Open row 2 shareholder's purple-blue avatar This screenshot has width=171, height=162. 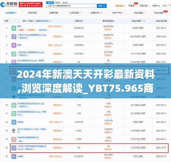(14, 37)
